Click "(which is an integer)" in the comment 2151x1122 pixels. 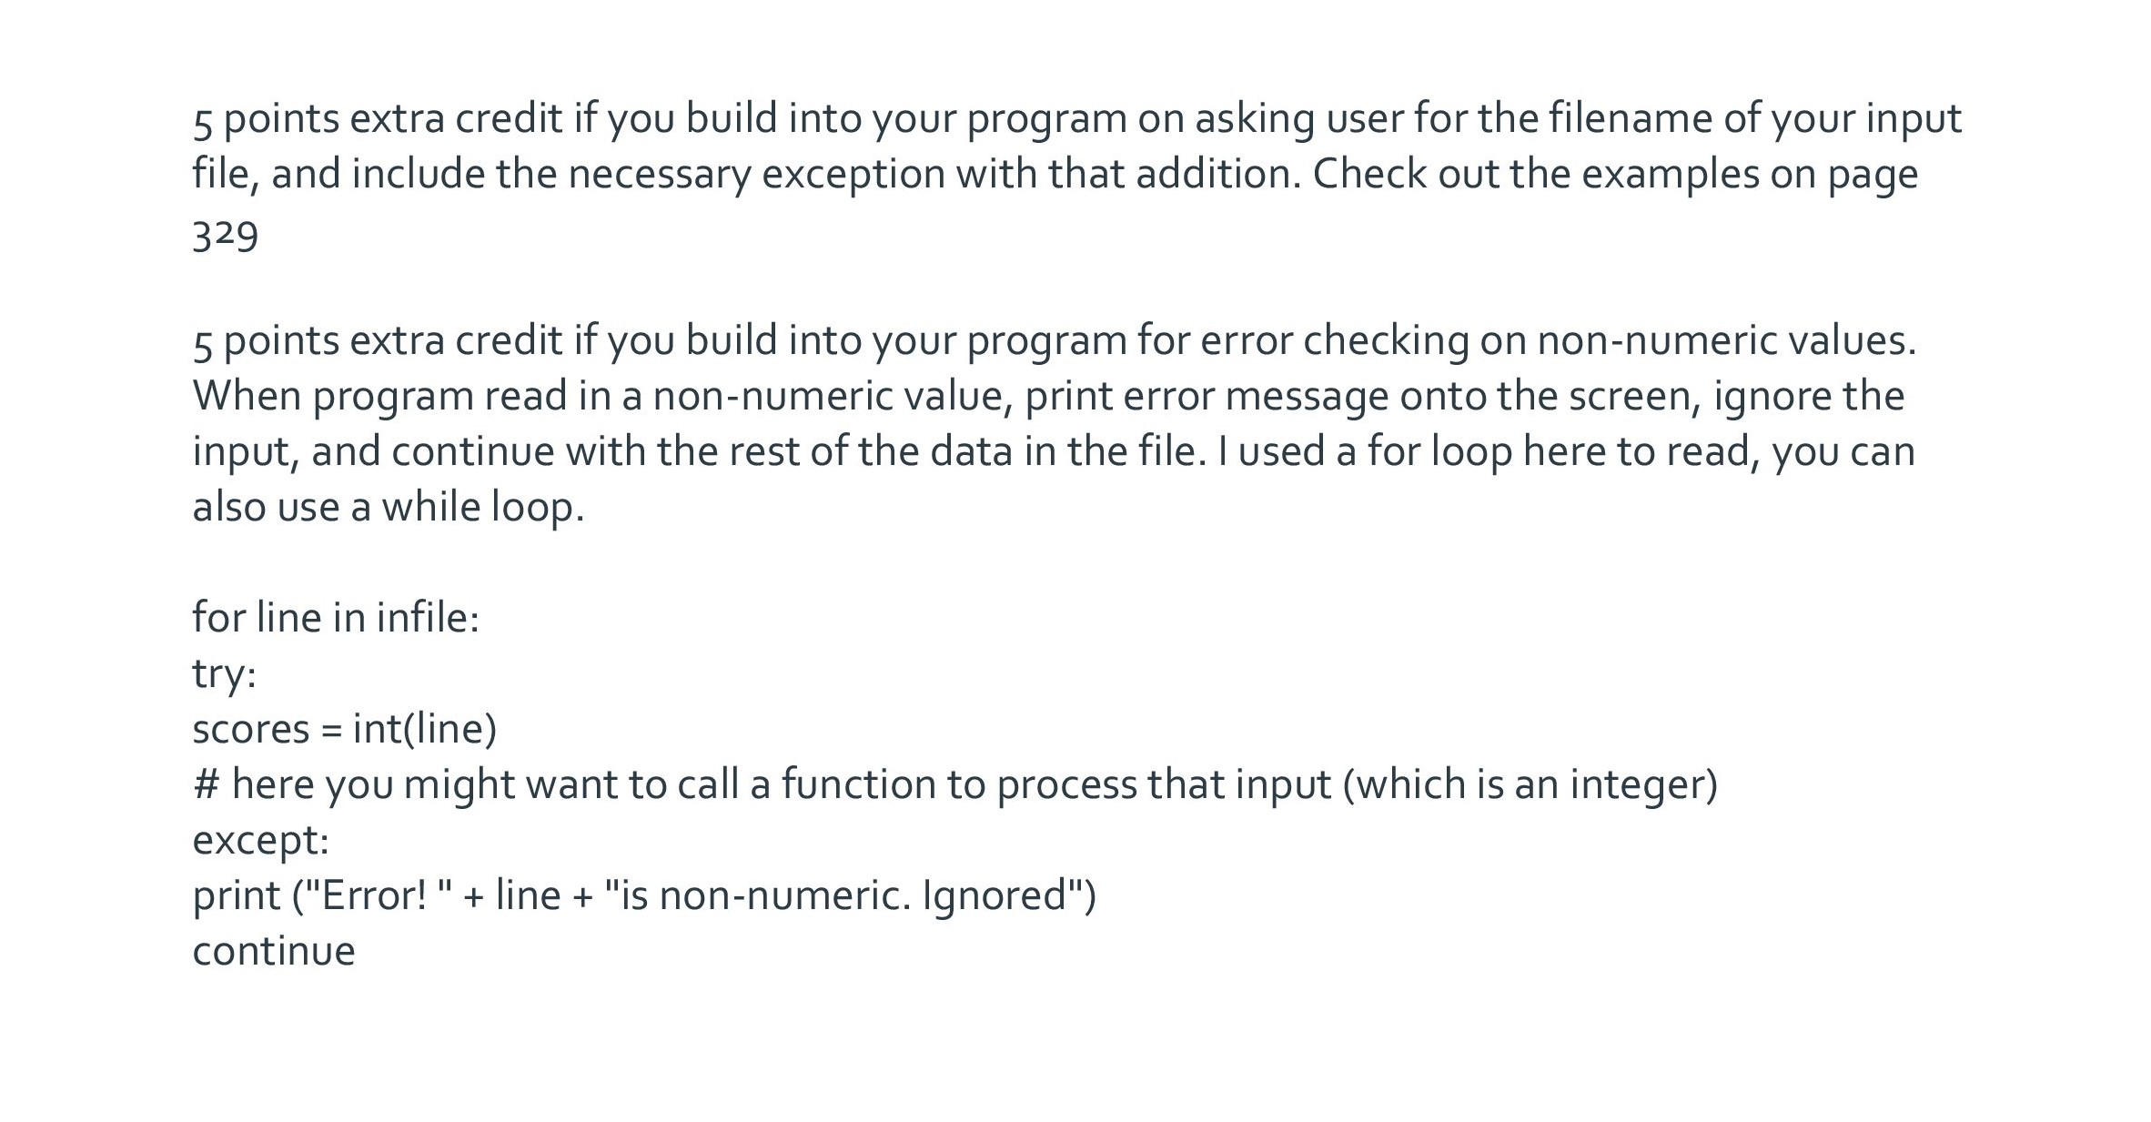[x=1530, y=784]
